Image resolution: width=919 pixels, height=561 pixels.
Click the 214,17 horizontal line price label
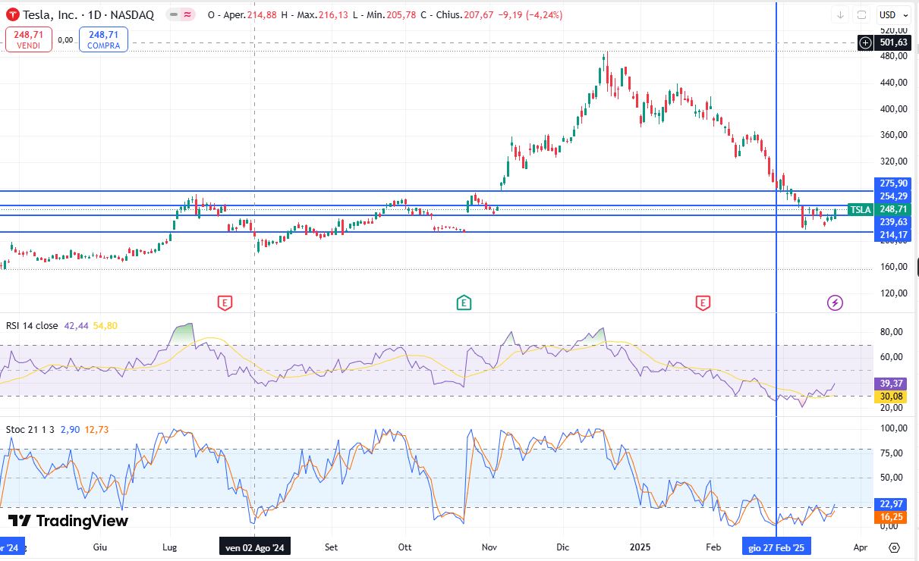pos(894,235)
